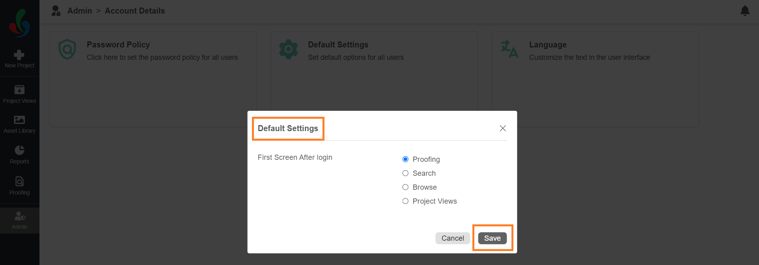Go to Reports pie chart icon
The width and height of the screenshot is (759, 265).
pyautogui.click(x=20, y=150)
